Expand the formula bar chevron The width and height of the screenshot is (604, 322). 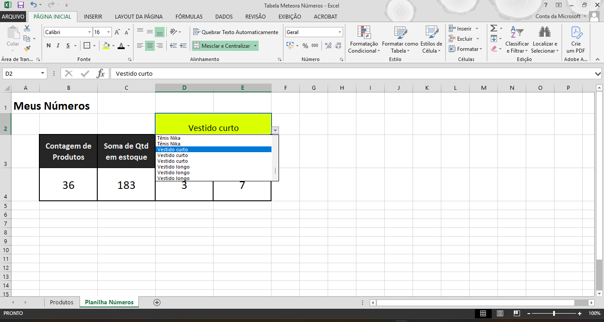598,74
